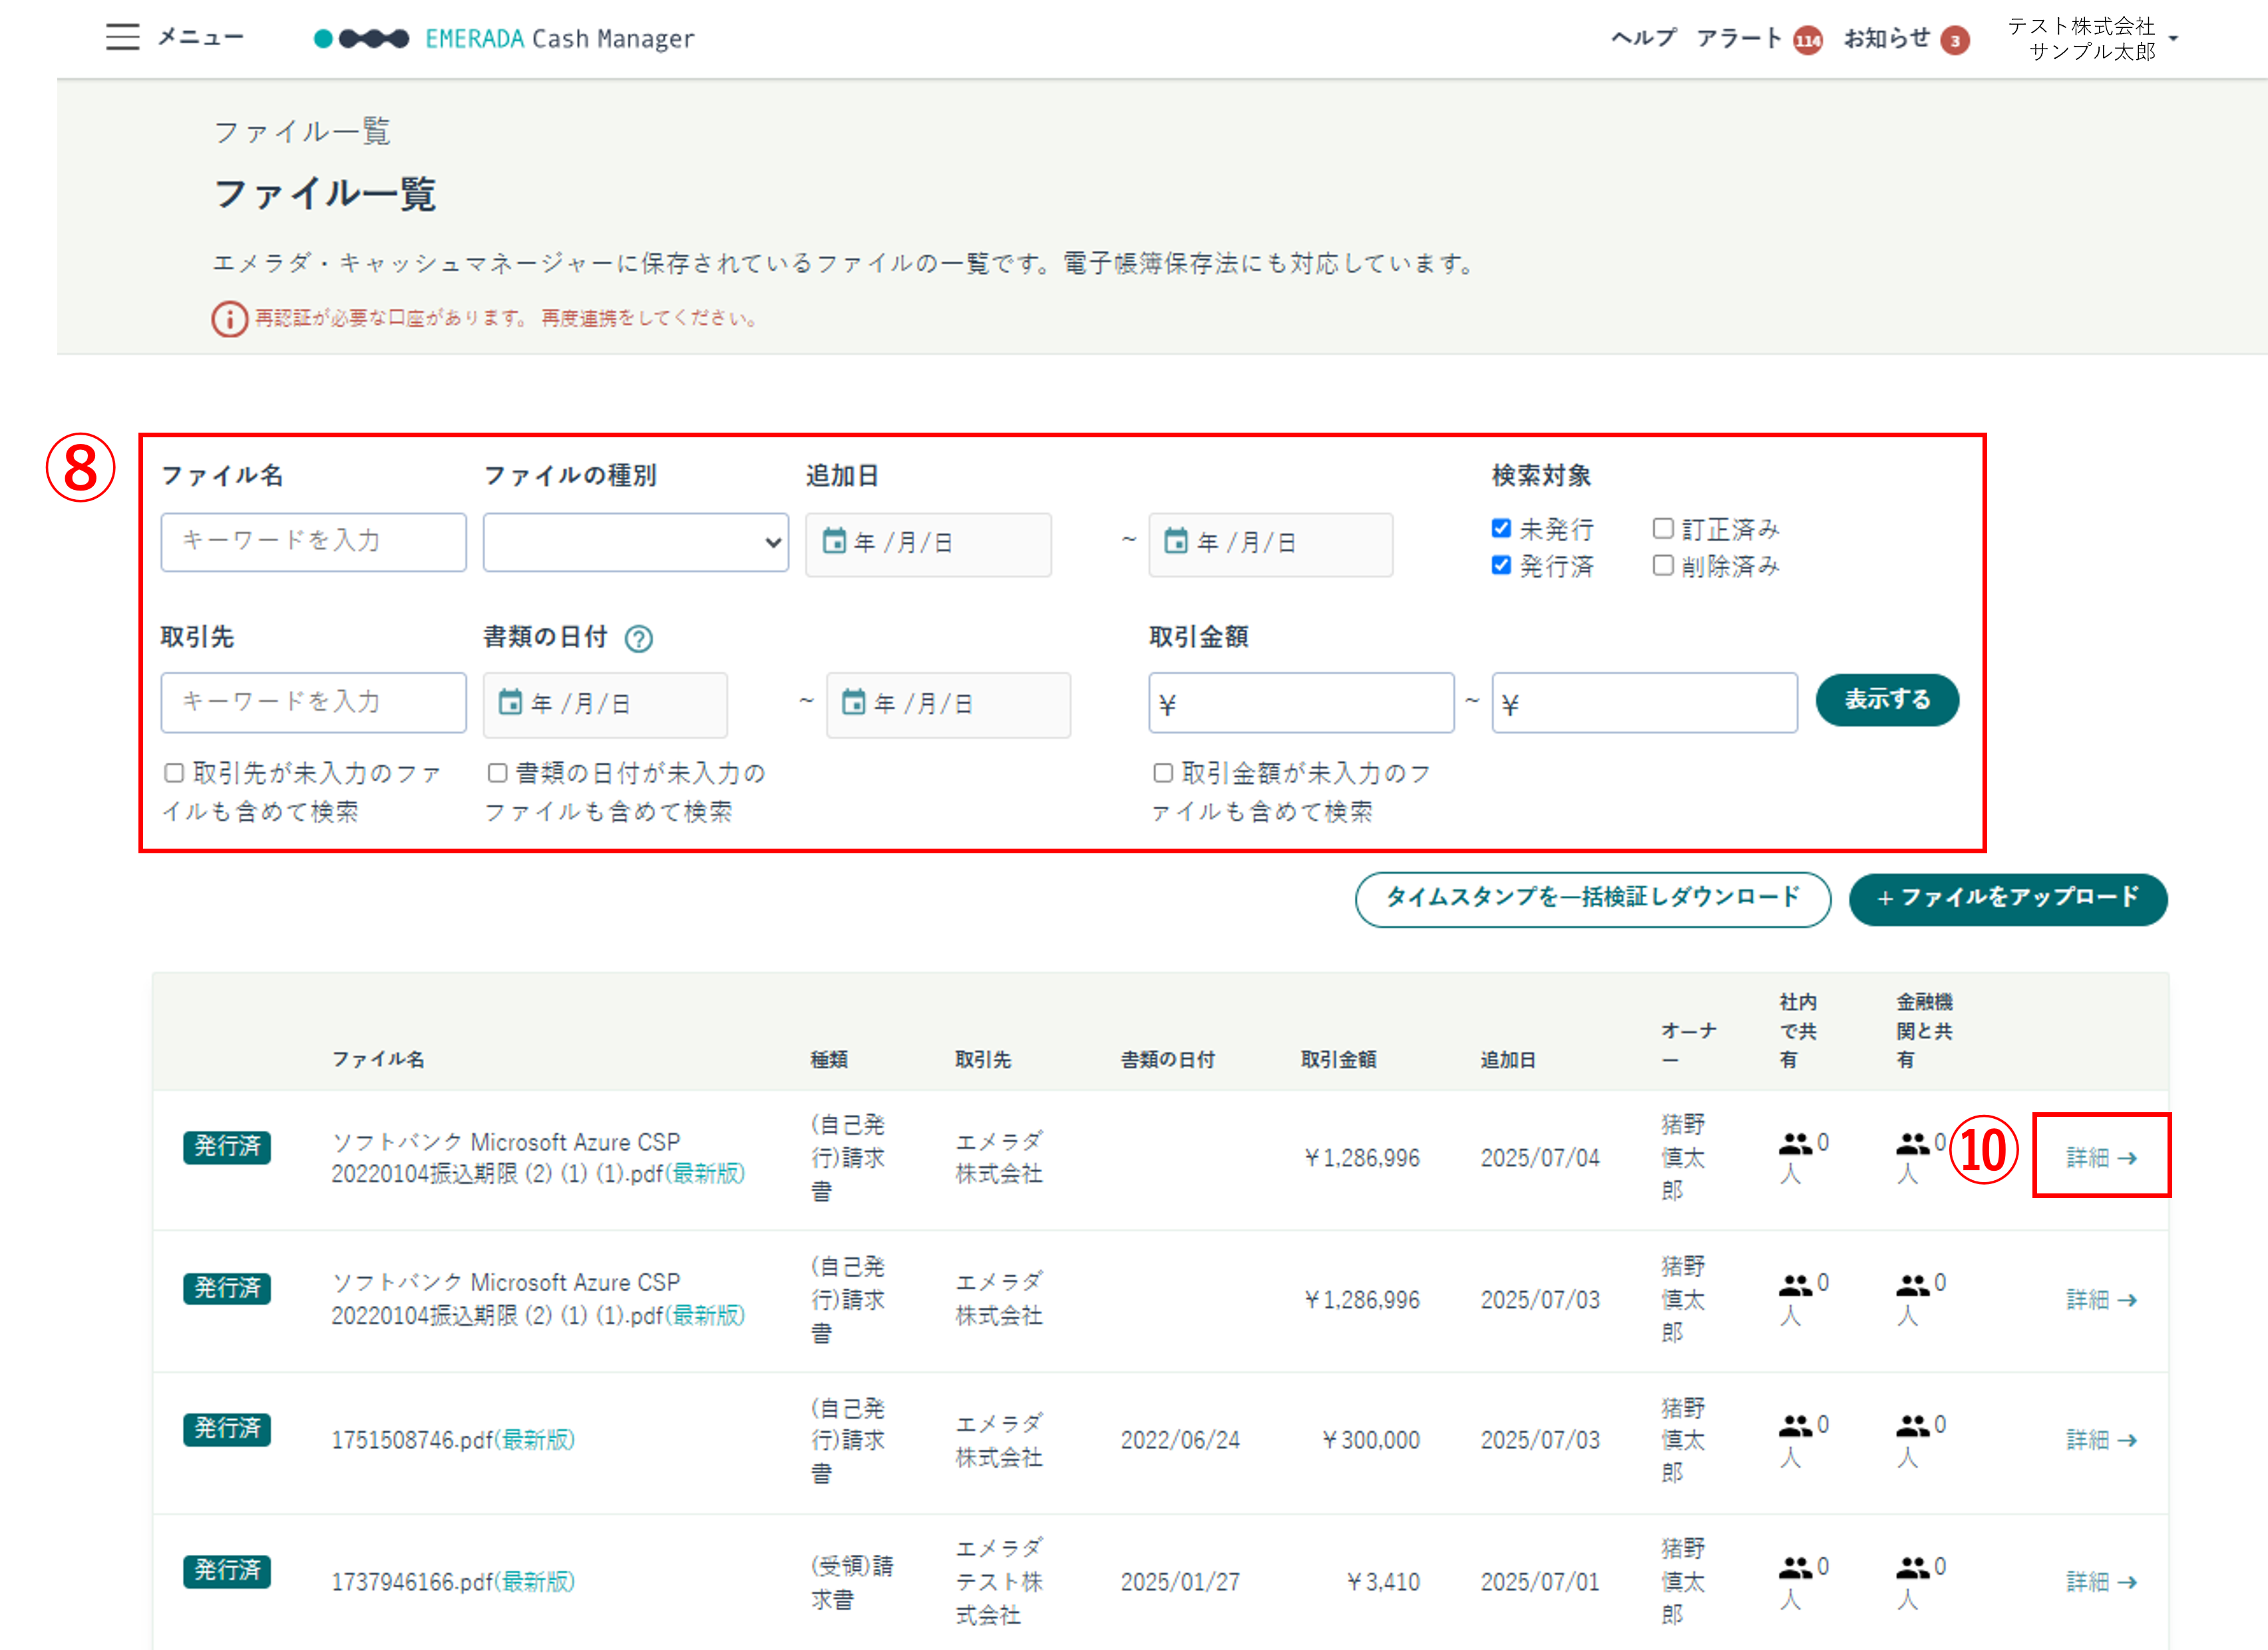
Task: Click 社内で共有 people icon for 2025/07/04 row
Action: [x=1795, y=1143]
